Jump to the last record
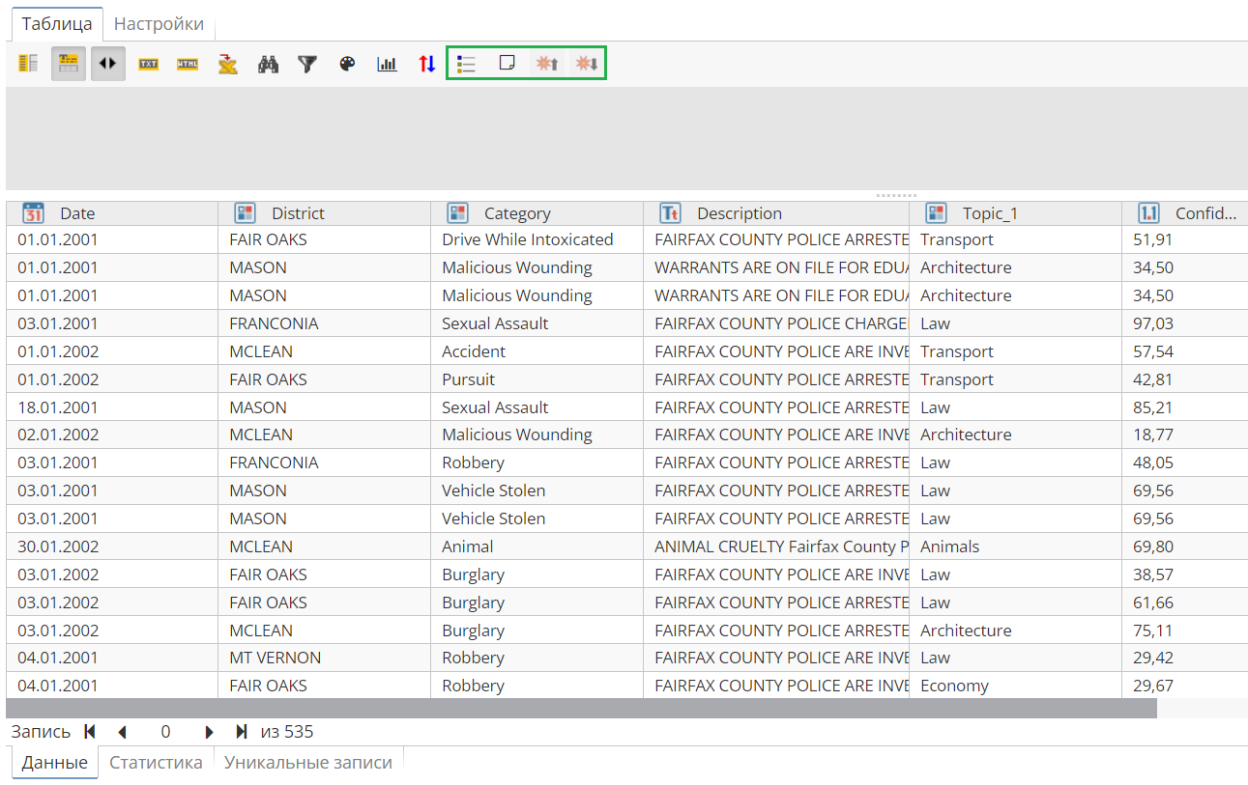Screen dimensions: 1248x785 pos(242,732)
